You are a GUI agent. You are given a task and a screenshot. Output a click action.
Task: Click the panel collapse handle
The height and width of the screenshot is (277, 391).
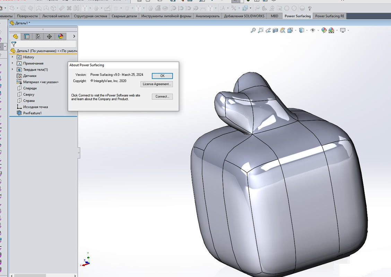tap(79, 153)
